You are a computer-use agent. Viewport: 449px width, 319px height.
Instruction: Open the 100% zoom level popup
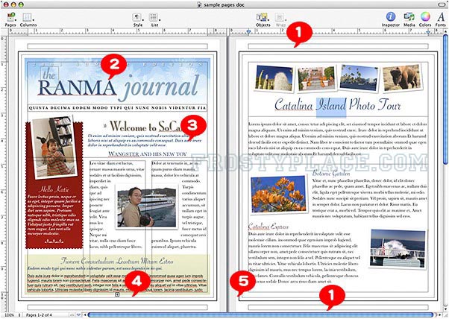pos(11,315)
